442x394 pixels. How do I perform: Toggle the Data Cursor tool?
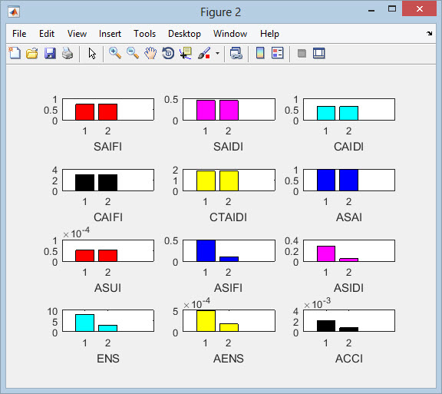pyautogui.click(x=186, y=53)
